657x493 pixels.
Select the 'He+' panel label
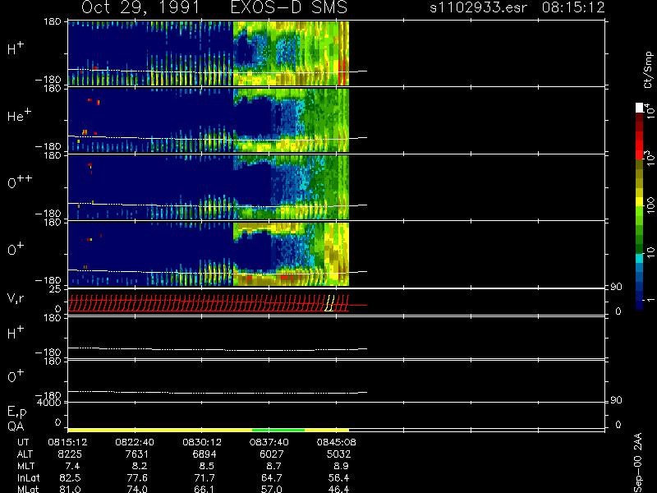click(x=19, y=115)
